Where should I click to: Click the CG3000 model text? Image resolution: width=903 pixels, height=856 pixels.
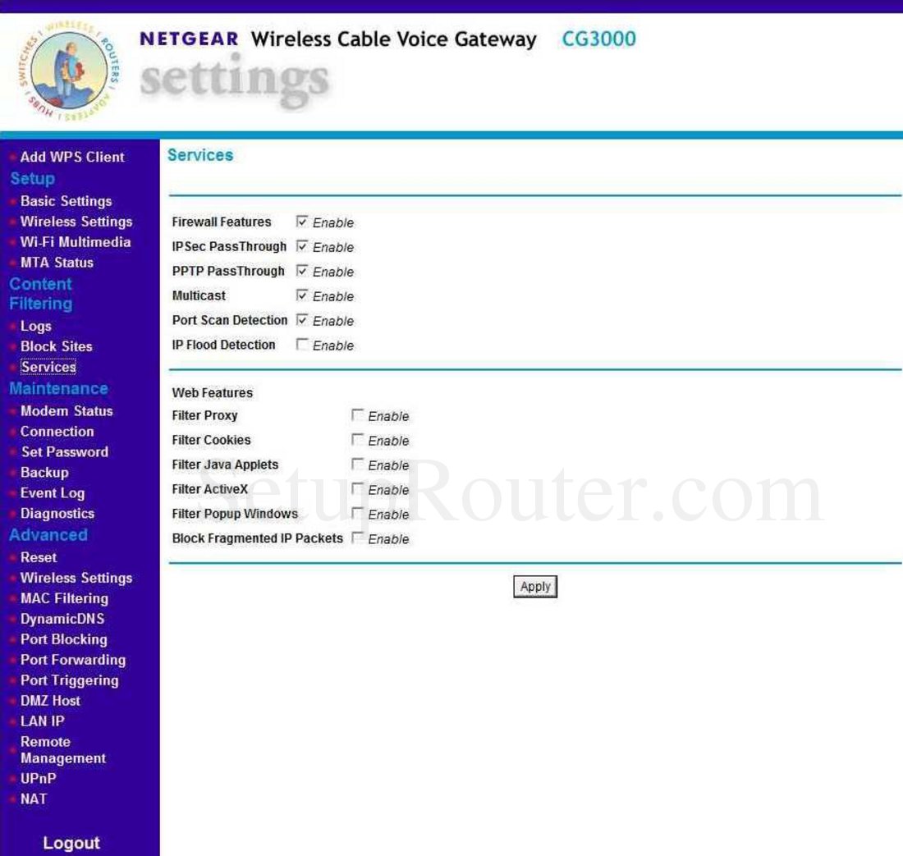pos(599,39)
